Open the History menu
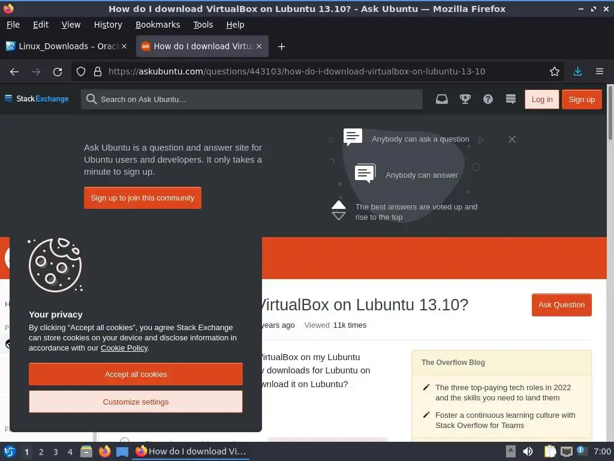Screen dimensions: 614x461 108,25
